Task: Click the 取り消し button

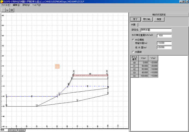Action: click(x=147, y=19)
